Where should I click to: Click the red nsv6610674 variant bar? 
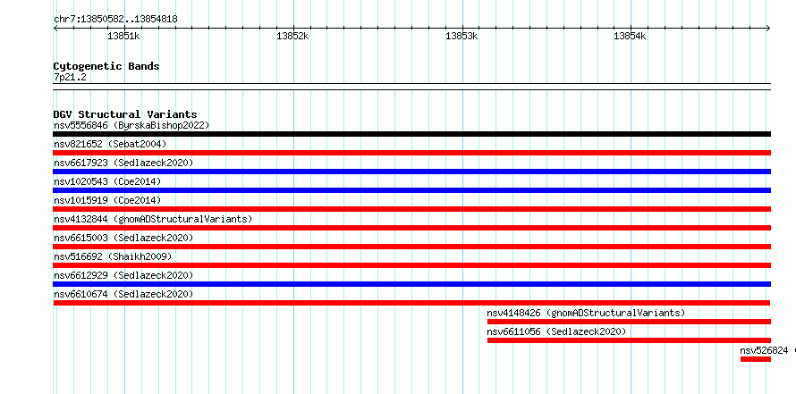411,303
